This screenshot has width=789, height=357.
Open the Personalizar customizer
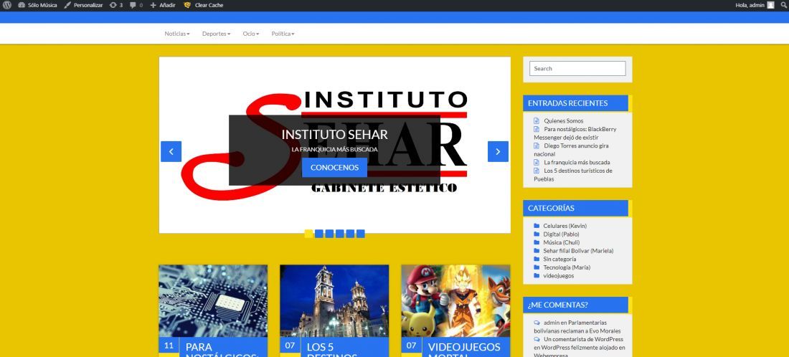tap(83, 5)
